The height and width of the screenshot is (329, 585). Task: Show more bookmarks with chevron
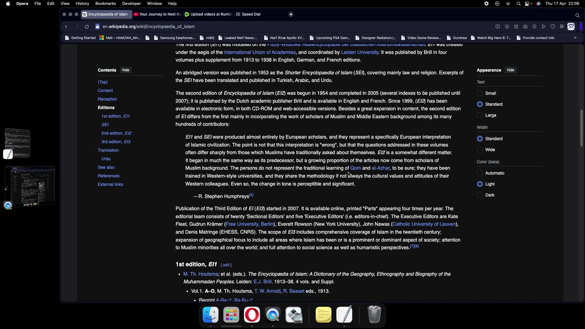coord(575,38)
